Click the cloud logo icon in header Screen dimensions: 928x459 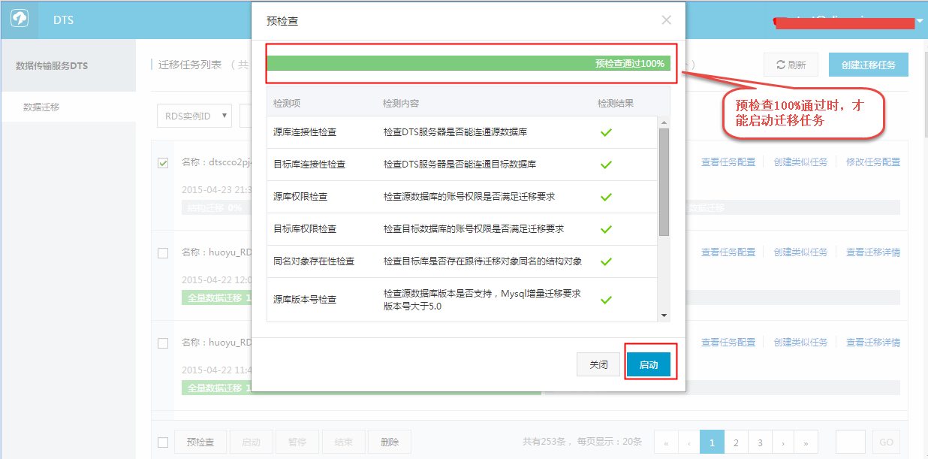click(19, 20)
